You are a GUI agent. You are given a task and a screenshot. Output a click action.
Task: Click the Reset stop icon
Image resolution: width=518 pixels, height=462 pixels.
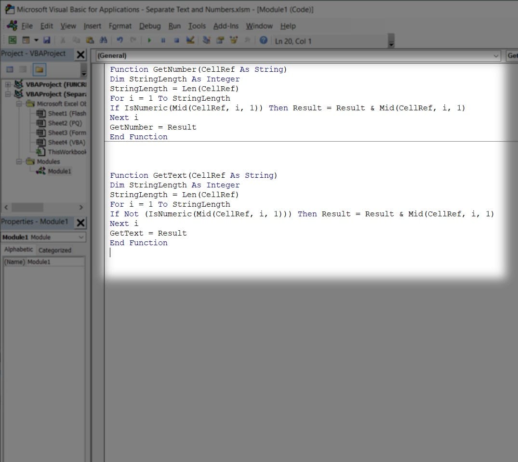coord(176,40)
